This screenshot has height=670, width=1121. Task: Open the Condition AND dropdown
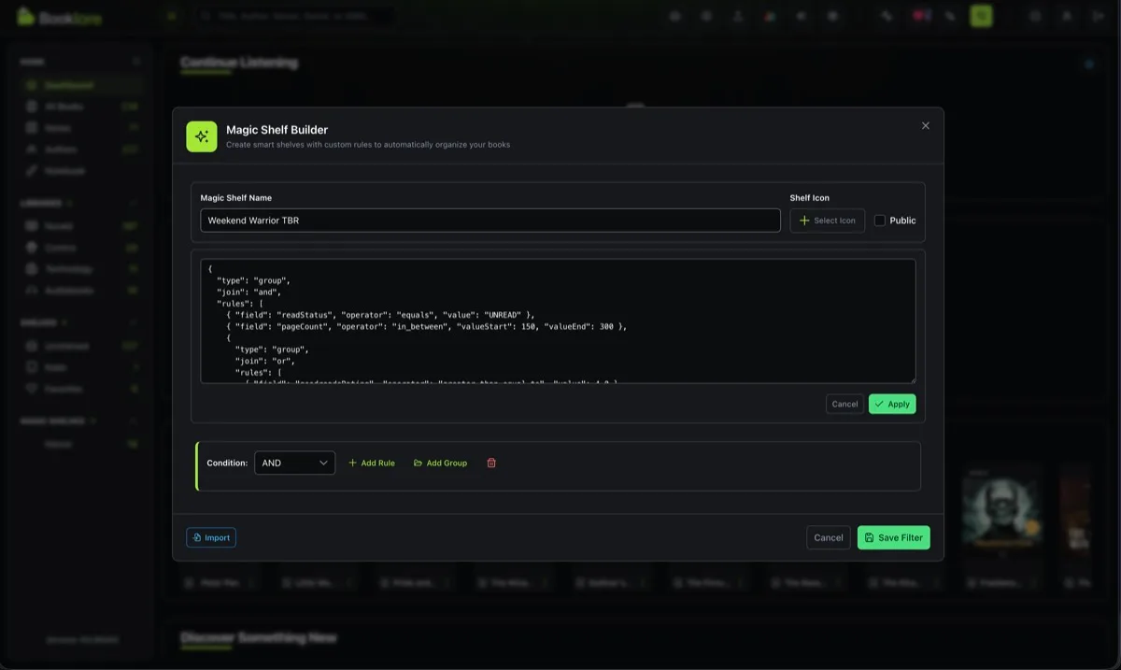pyautogui.click(x=294, y=463)
